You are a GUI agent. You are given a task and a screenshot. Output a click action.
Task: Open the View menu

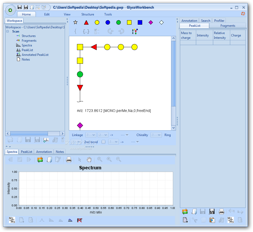[x=67, y=14]
